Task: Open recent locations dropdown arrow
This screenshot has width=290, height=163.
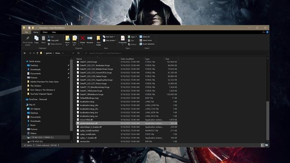Action: pyautogui.click(x=34, y=53)
